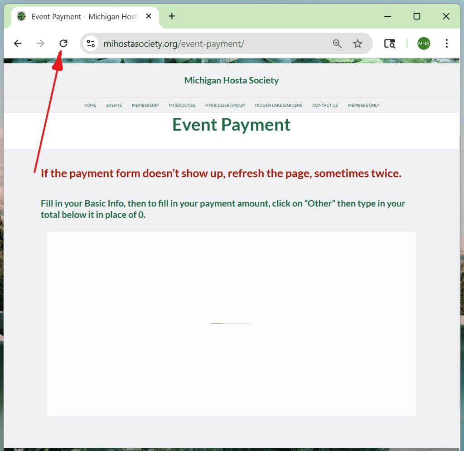Viewport: 464px width, 451px height.
Task: Visit the Hidden Lake Gardens page
Action: 278,106
